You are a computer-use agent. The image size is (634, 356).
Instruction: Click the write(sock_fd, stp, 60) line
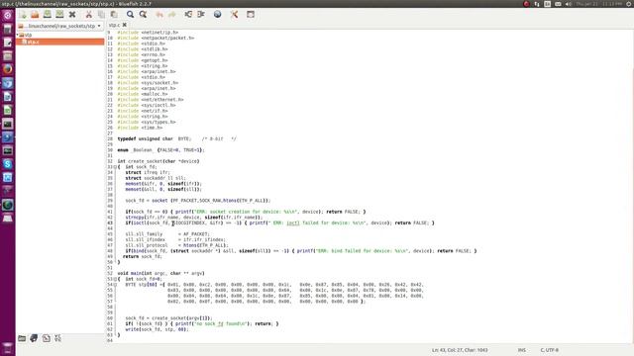pos(157,329)
